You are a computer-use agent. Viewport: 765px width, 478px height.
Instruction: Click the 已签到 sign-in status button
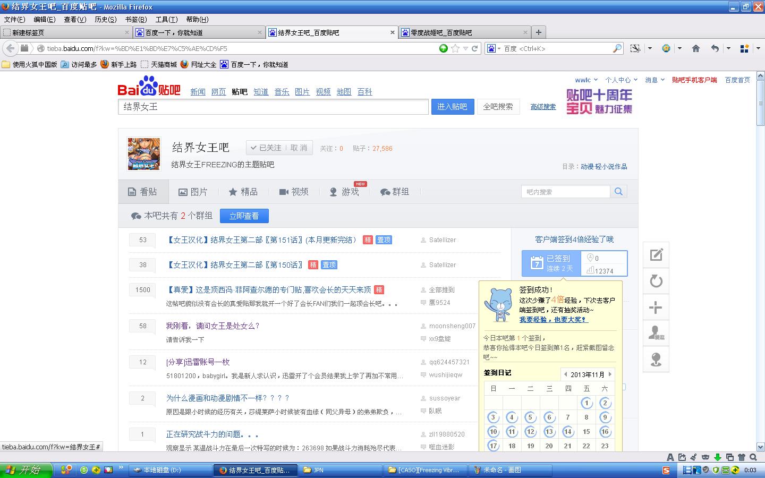coord(551,263)
